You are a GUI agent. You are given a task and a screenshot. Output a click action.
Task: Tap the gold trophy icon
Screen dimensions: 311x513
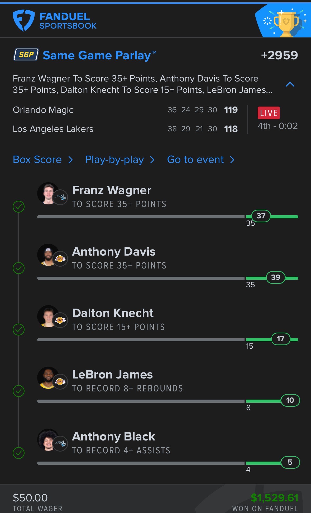[286, 23]
